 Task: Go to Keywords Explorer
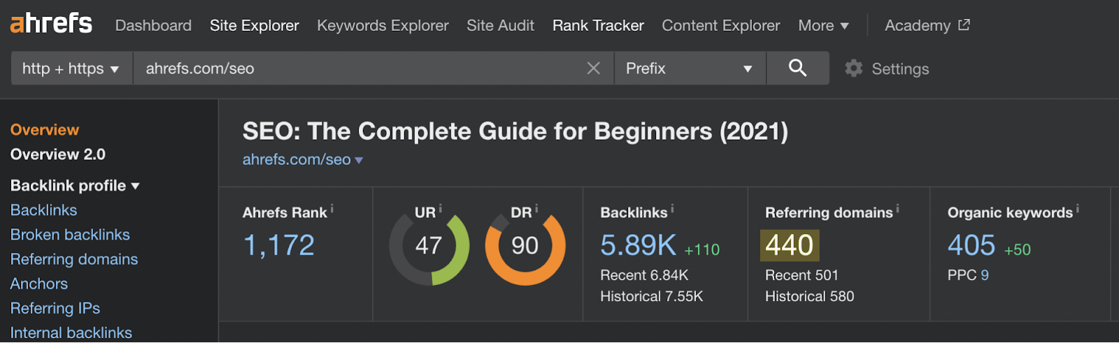(x=383, y=26)
